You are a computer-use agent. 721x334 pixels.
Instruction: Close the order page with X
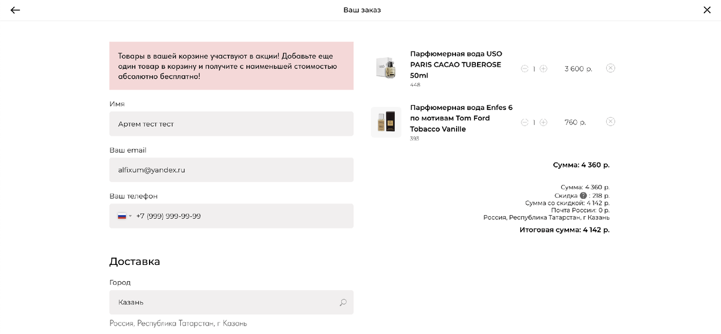tap(707, 10)
